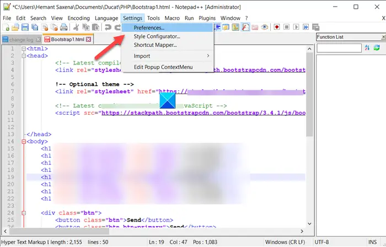The image size is (386, 247).
Task: Click the horizontal scrollbar left arrow
Action: coord(5,231)
